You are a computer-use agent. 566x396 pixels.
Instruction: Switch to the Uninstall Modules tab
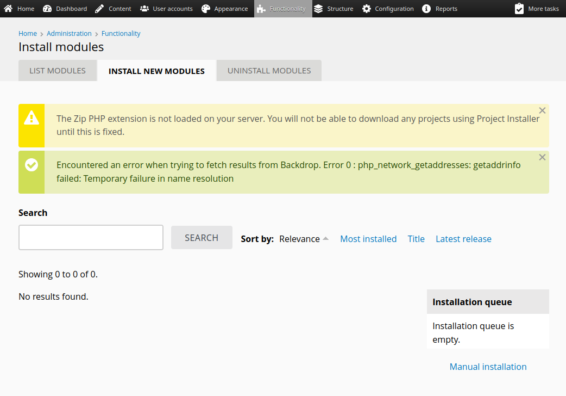(269, 71)
